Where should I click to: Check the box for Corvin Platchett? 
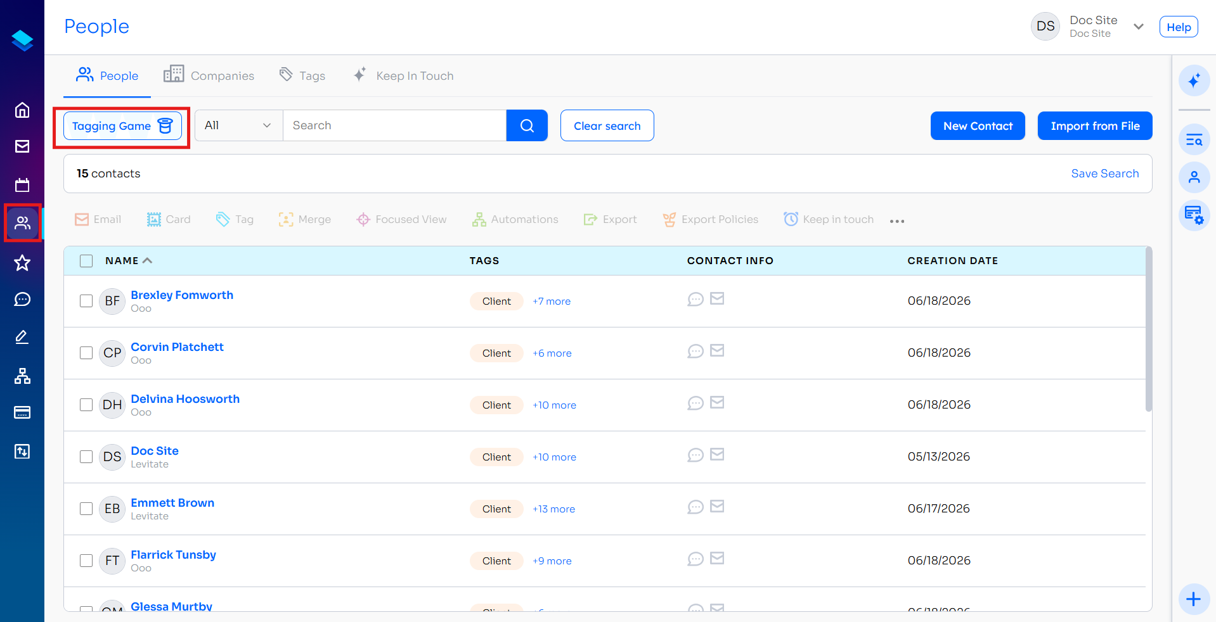[86, 353]
